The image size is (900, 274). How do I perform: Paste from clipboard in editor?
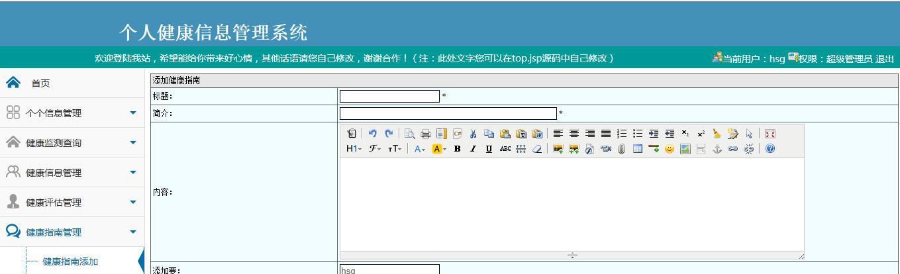(x=505, y=133)
